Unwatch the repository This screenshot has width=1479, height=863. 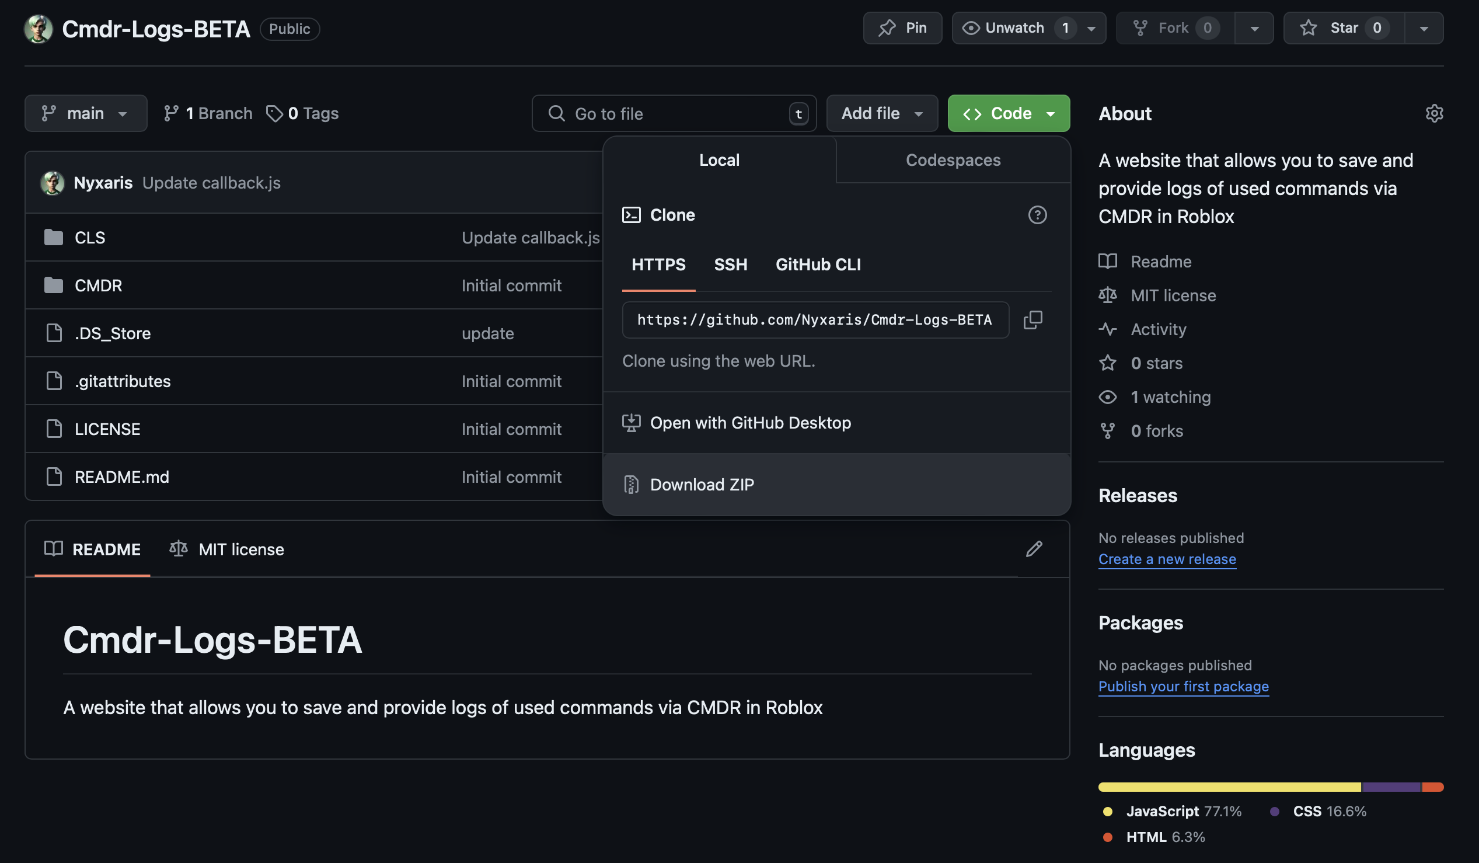1015,27
